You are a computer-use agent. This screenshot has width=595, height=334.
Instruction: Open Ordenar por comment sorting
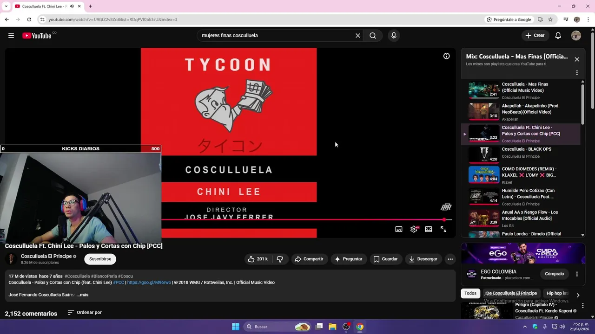[x=85, y=313]
